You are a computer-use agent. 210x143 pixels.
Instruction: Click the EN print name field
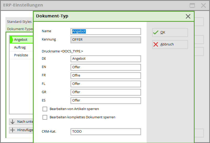(x=106, y=67)
